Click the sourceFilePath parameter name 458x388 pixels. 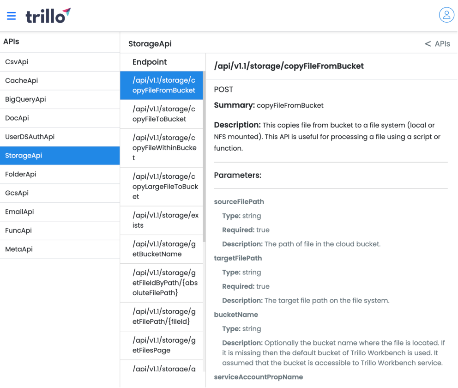click(x=239, y=201)
